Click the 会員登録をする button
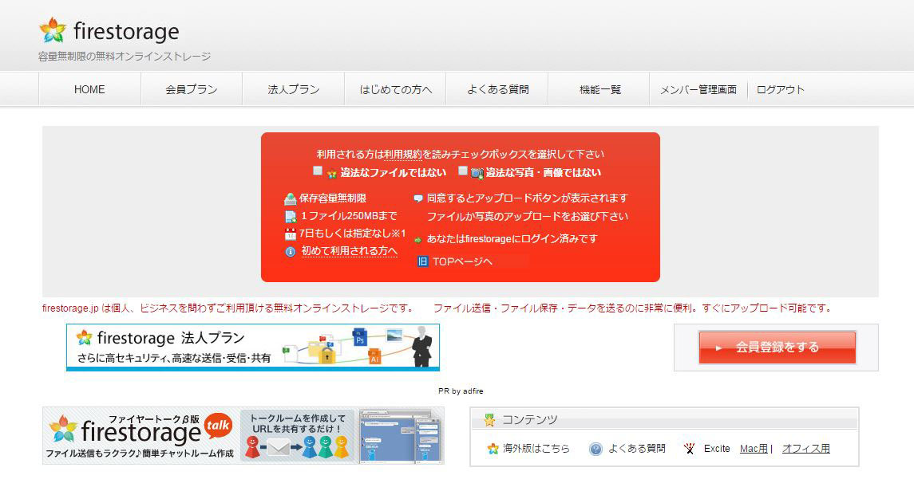Screen dimensions: 914x487 tap(777, 348)
